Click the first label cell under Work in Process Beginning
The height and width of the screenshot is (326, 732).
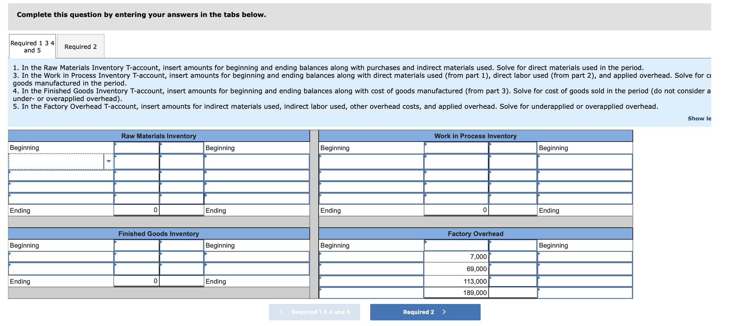coord(371,162)
